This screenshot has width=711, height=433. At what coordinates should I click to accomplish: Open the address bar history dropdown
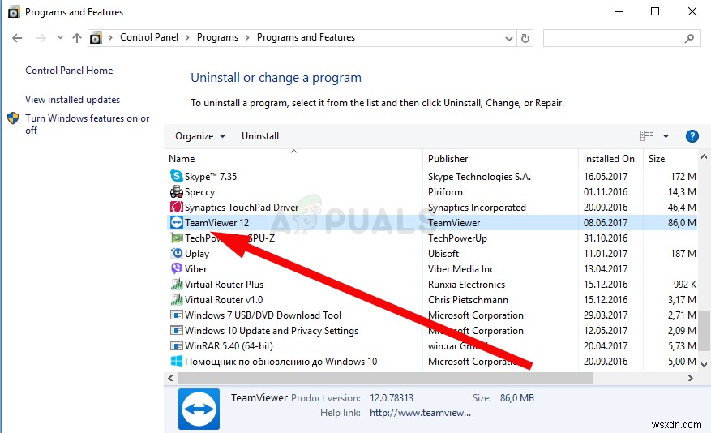point(509,39)
